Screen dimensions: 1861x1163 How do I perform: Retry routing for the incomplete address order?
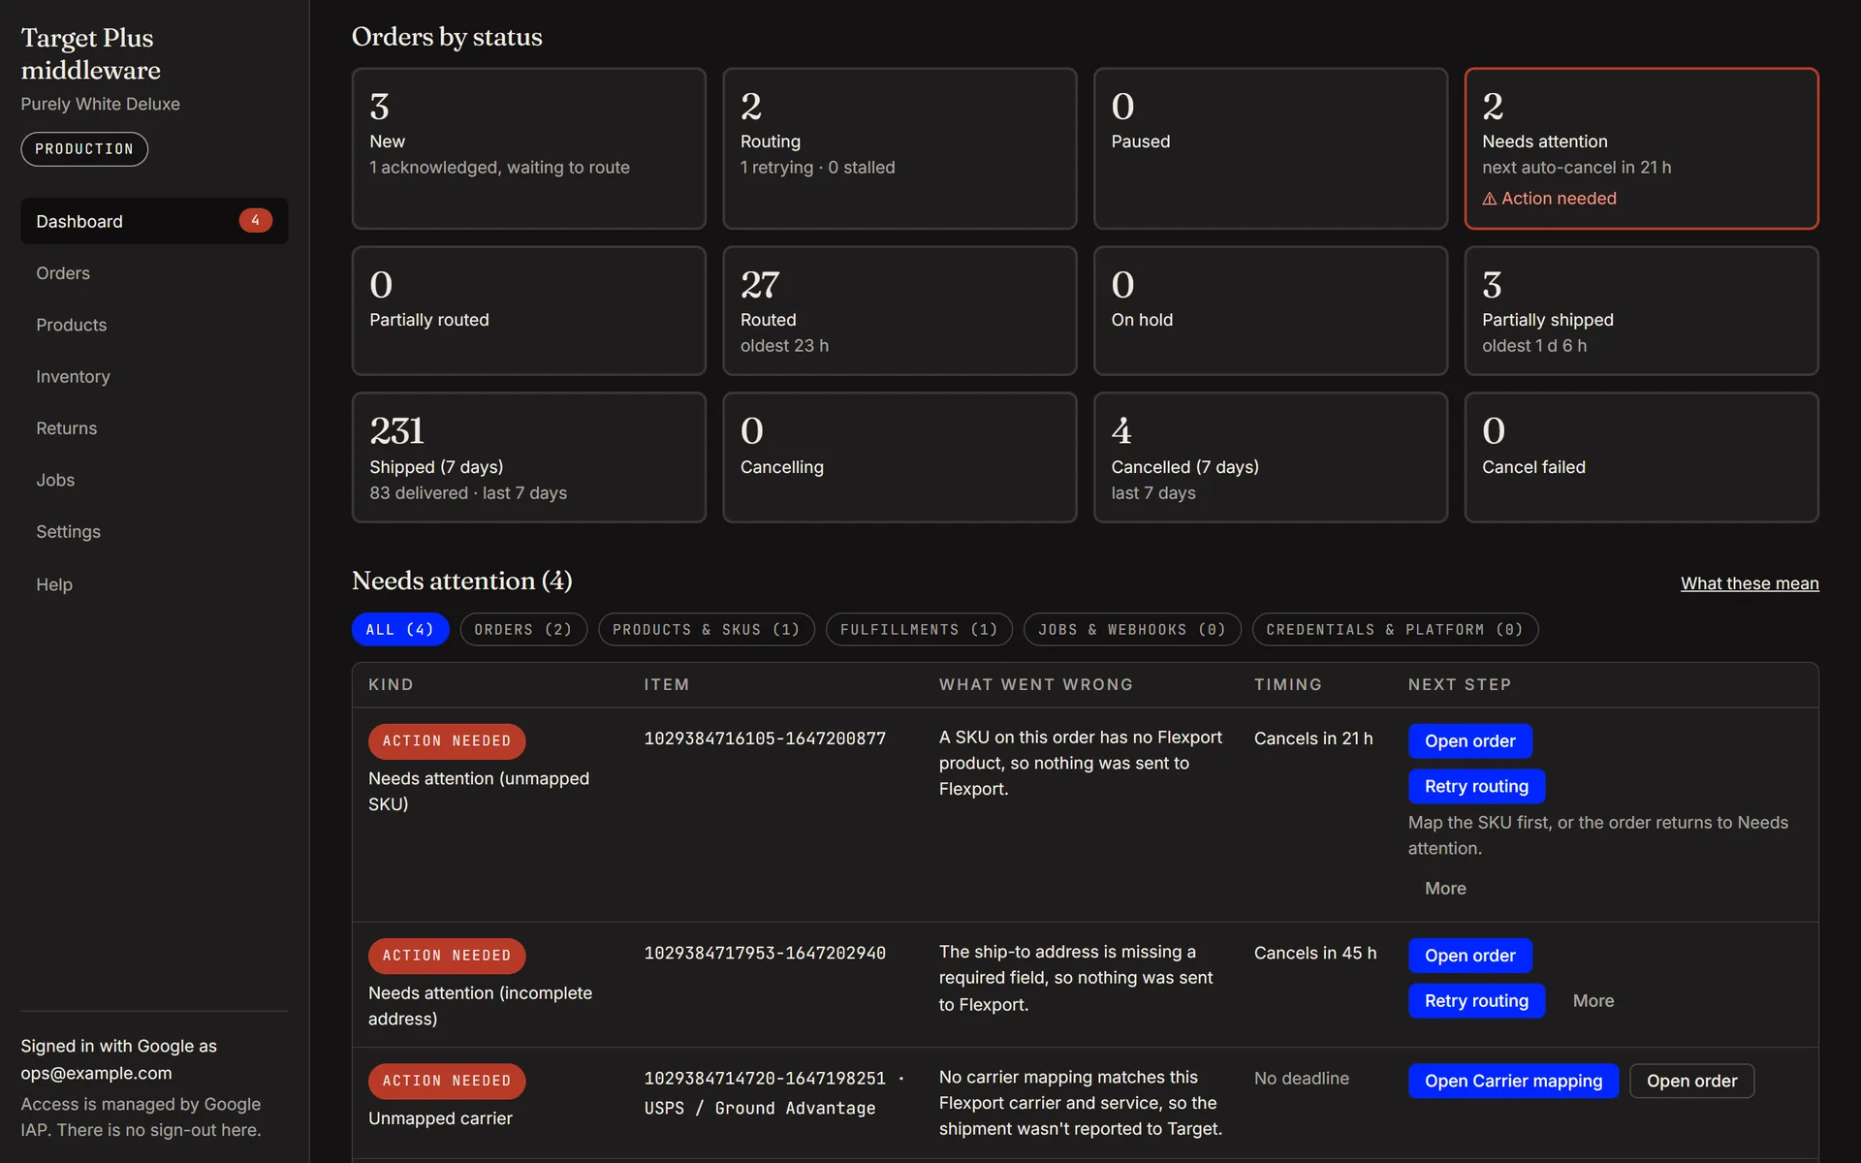tap(1476, 1001)
